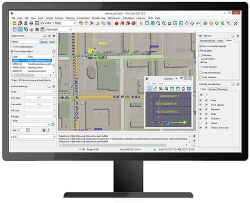Open the LV+MV 1:1000 scale dropdown

(x=58, y=23)
